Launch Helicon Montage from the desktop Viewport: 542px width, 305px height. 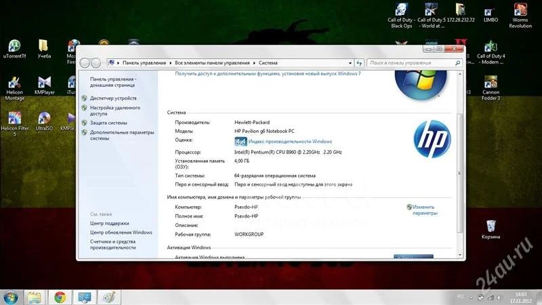(x=14, y=88)
